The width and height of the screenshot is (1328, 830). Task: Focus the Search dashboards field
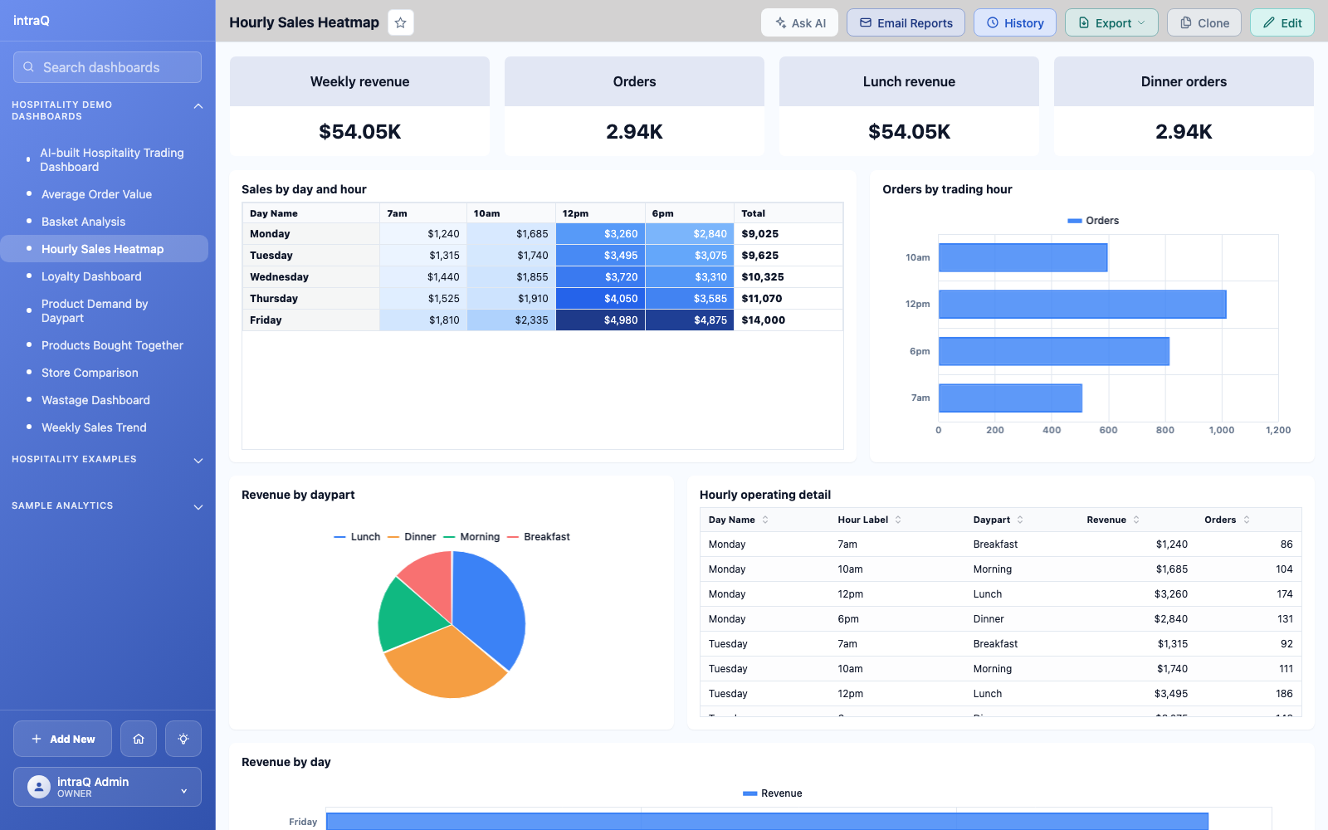[x=107, y=67]
